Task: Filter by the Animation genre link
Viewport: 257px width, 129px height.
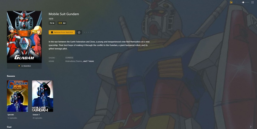Action: (70, 61)
